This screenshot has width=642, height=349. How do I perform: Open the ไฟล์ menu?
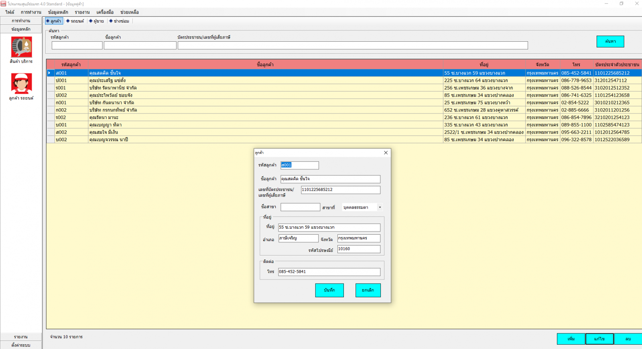pos(10,12)
